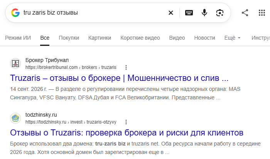Click the Брокер Трибунал site favicon
The image size is (270, 159).
[15, 64]
